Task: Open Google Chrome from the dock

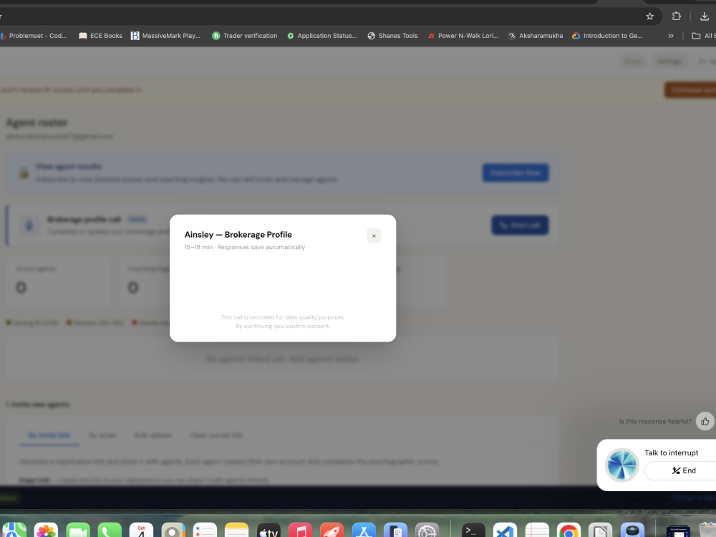Action: click(569, 531)
